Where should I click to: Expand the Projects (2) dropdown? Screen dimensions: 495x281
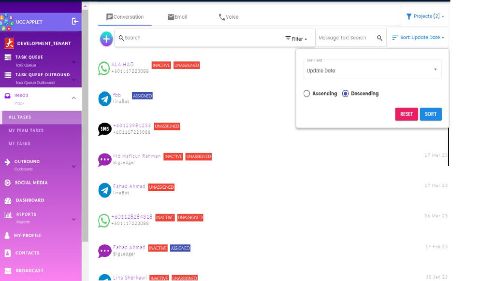click(424, 16)
